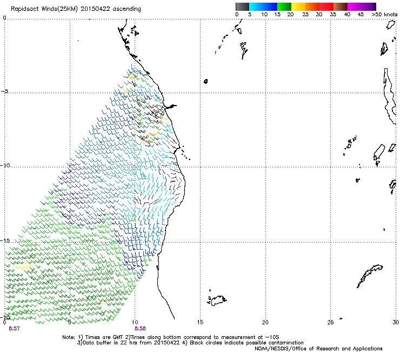Click the longitude label 5 on bottom axis
The height and width of the screenshot is (352, 400).
70,322
